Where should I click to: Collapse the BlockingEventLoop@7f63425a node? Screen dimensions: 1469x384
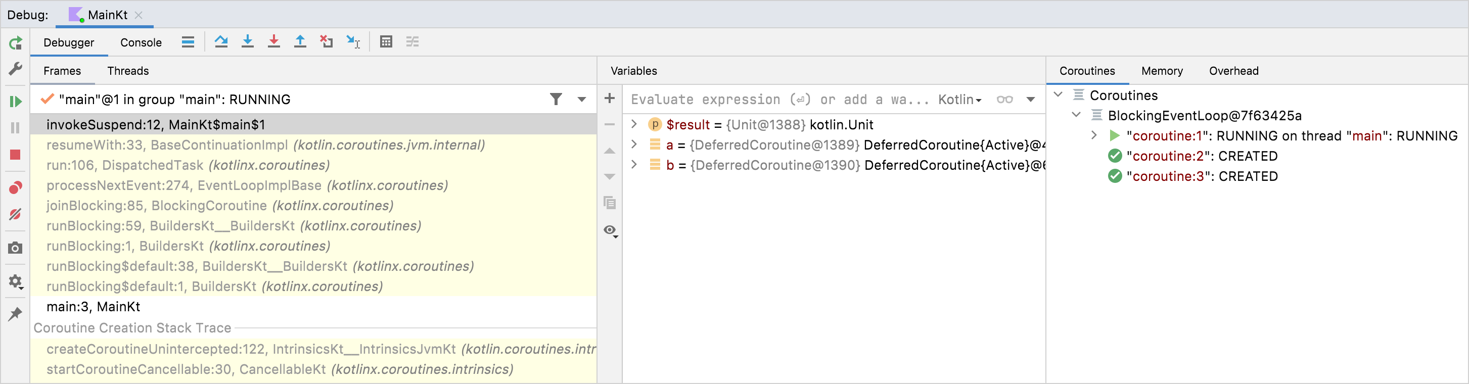coord(1076,115)
